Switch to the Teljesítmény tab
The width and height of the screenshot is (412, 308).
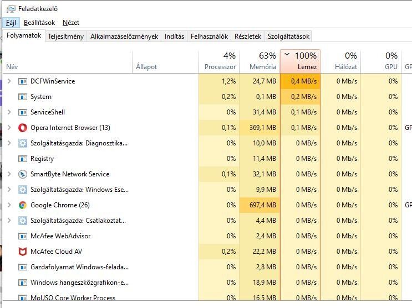tap(65, 36)
